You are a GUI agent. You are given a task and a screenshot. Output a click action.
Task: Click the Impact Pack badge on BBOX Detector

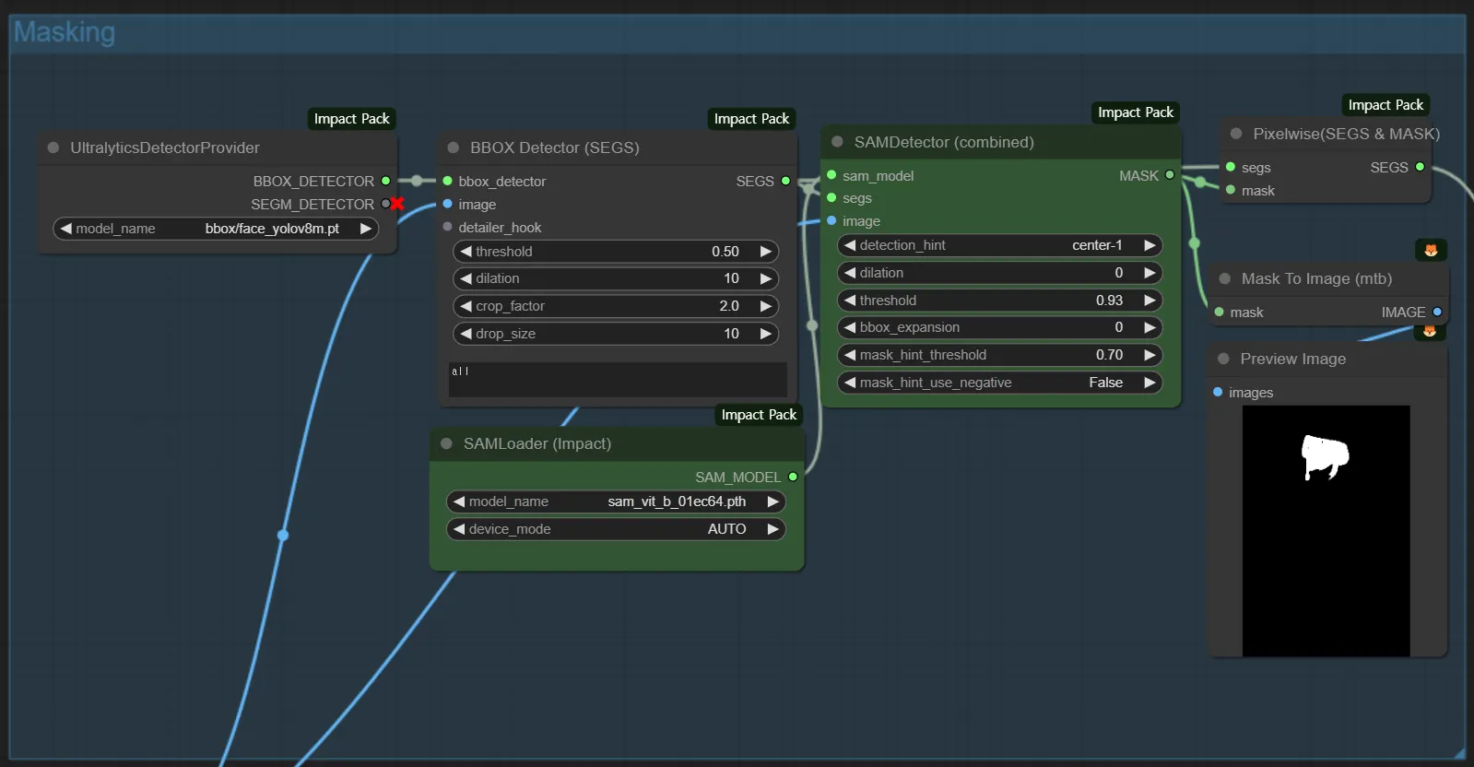point(752,119)
